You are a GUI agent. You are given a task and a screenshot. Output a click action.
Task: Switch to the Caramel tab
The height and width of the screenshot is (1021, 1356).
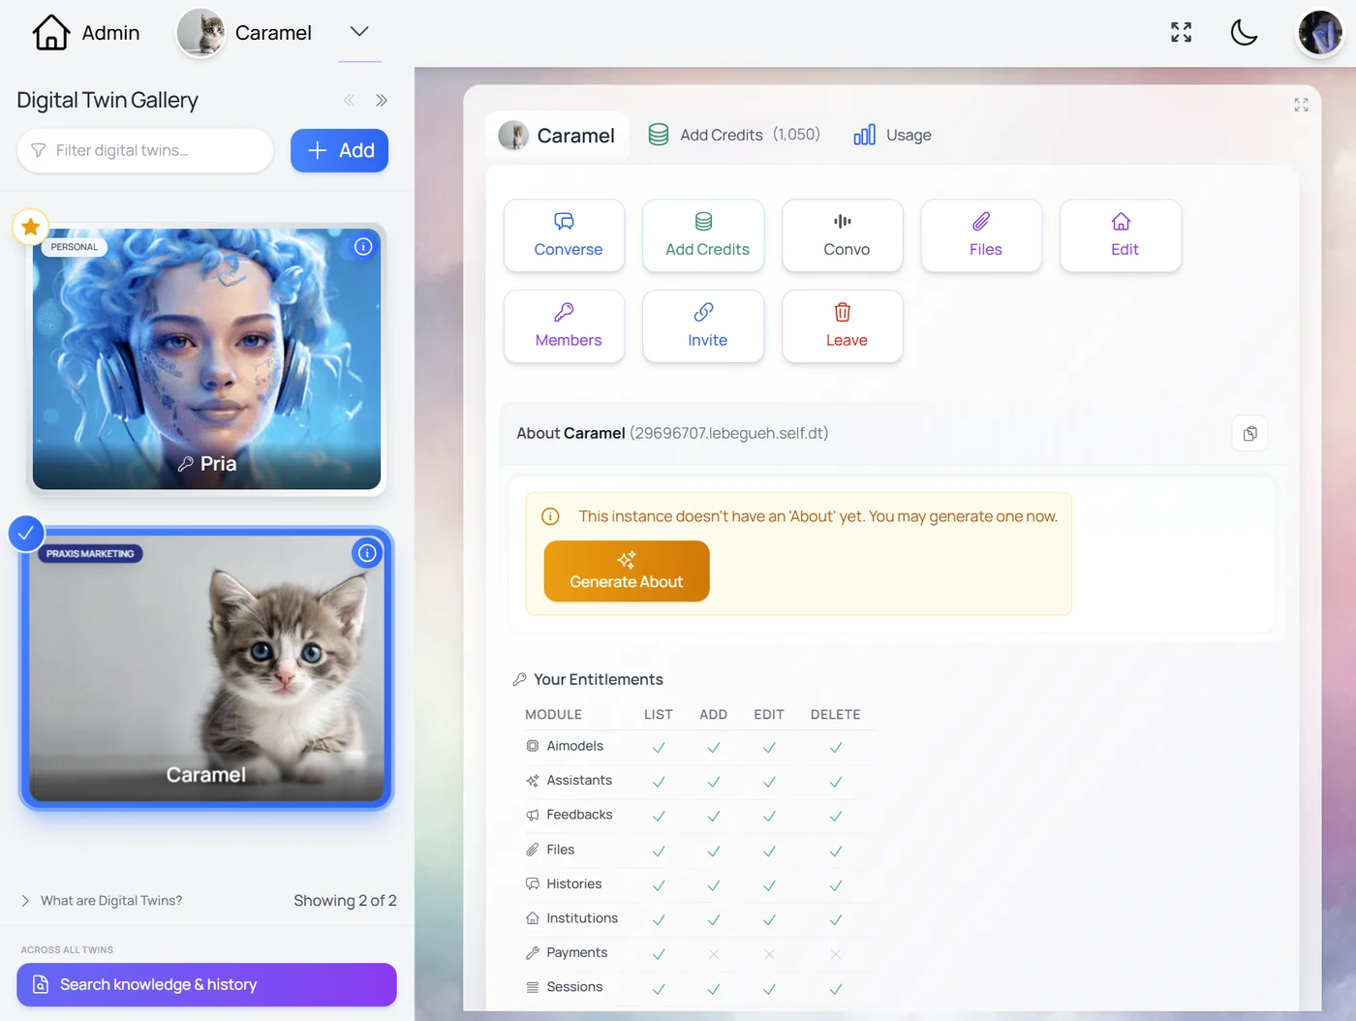click(x=557, y=136)
